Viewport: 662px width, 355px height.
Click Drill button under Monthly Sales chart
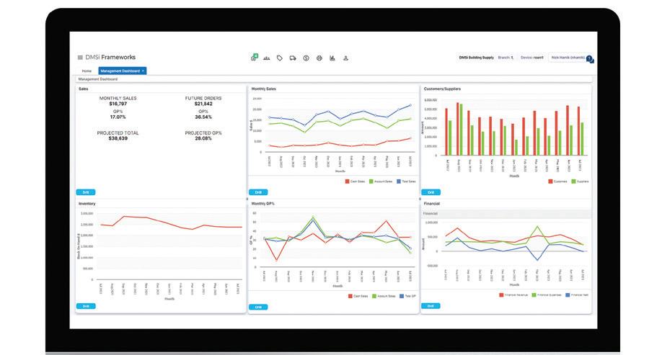[x=258, y=192]
